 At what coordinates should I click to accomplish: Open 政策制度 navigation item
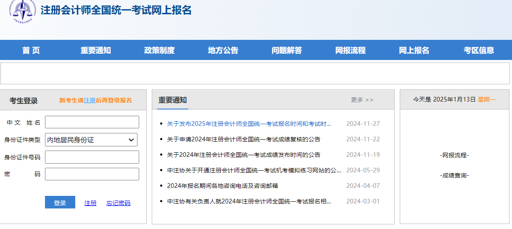pos(159,50)
